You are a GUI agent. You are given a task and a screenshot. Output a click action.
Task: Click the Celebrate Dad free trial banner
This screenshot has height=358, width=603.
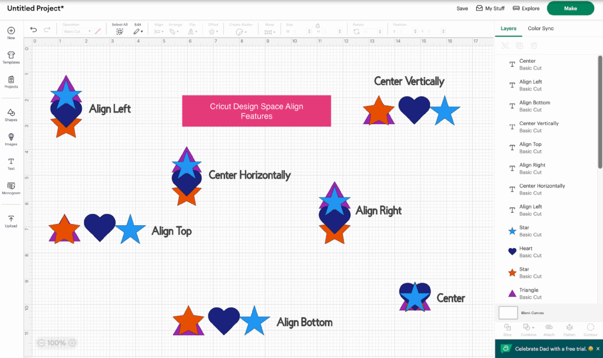point(549,349)
